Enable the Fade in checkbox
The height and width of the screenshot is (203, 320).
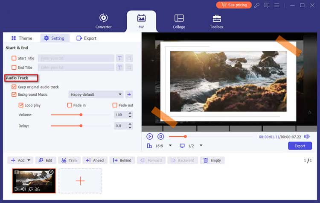(x=70, y=105)
